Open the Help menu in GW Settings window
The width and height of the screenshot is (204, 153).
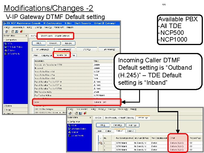coord(133,109)
